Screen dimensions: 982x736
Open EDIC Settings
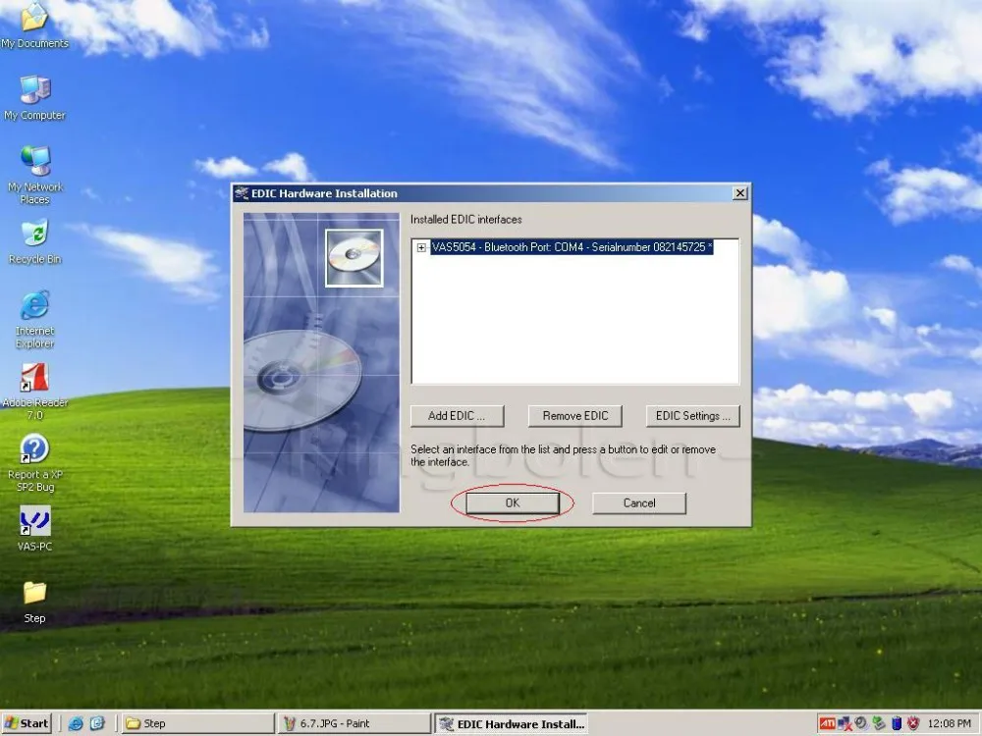692,416
